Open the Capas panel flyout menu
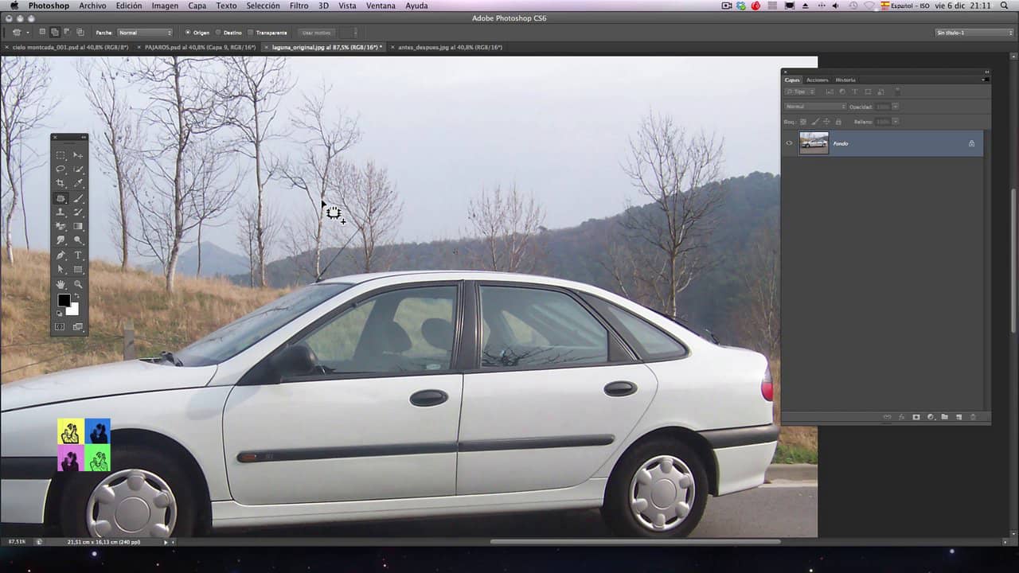 (985, 80)
